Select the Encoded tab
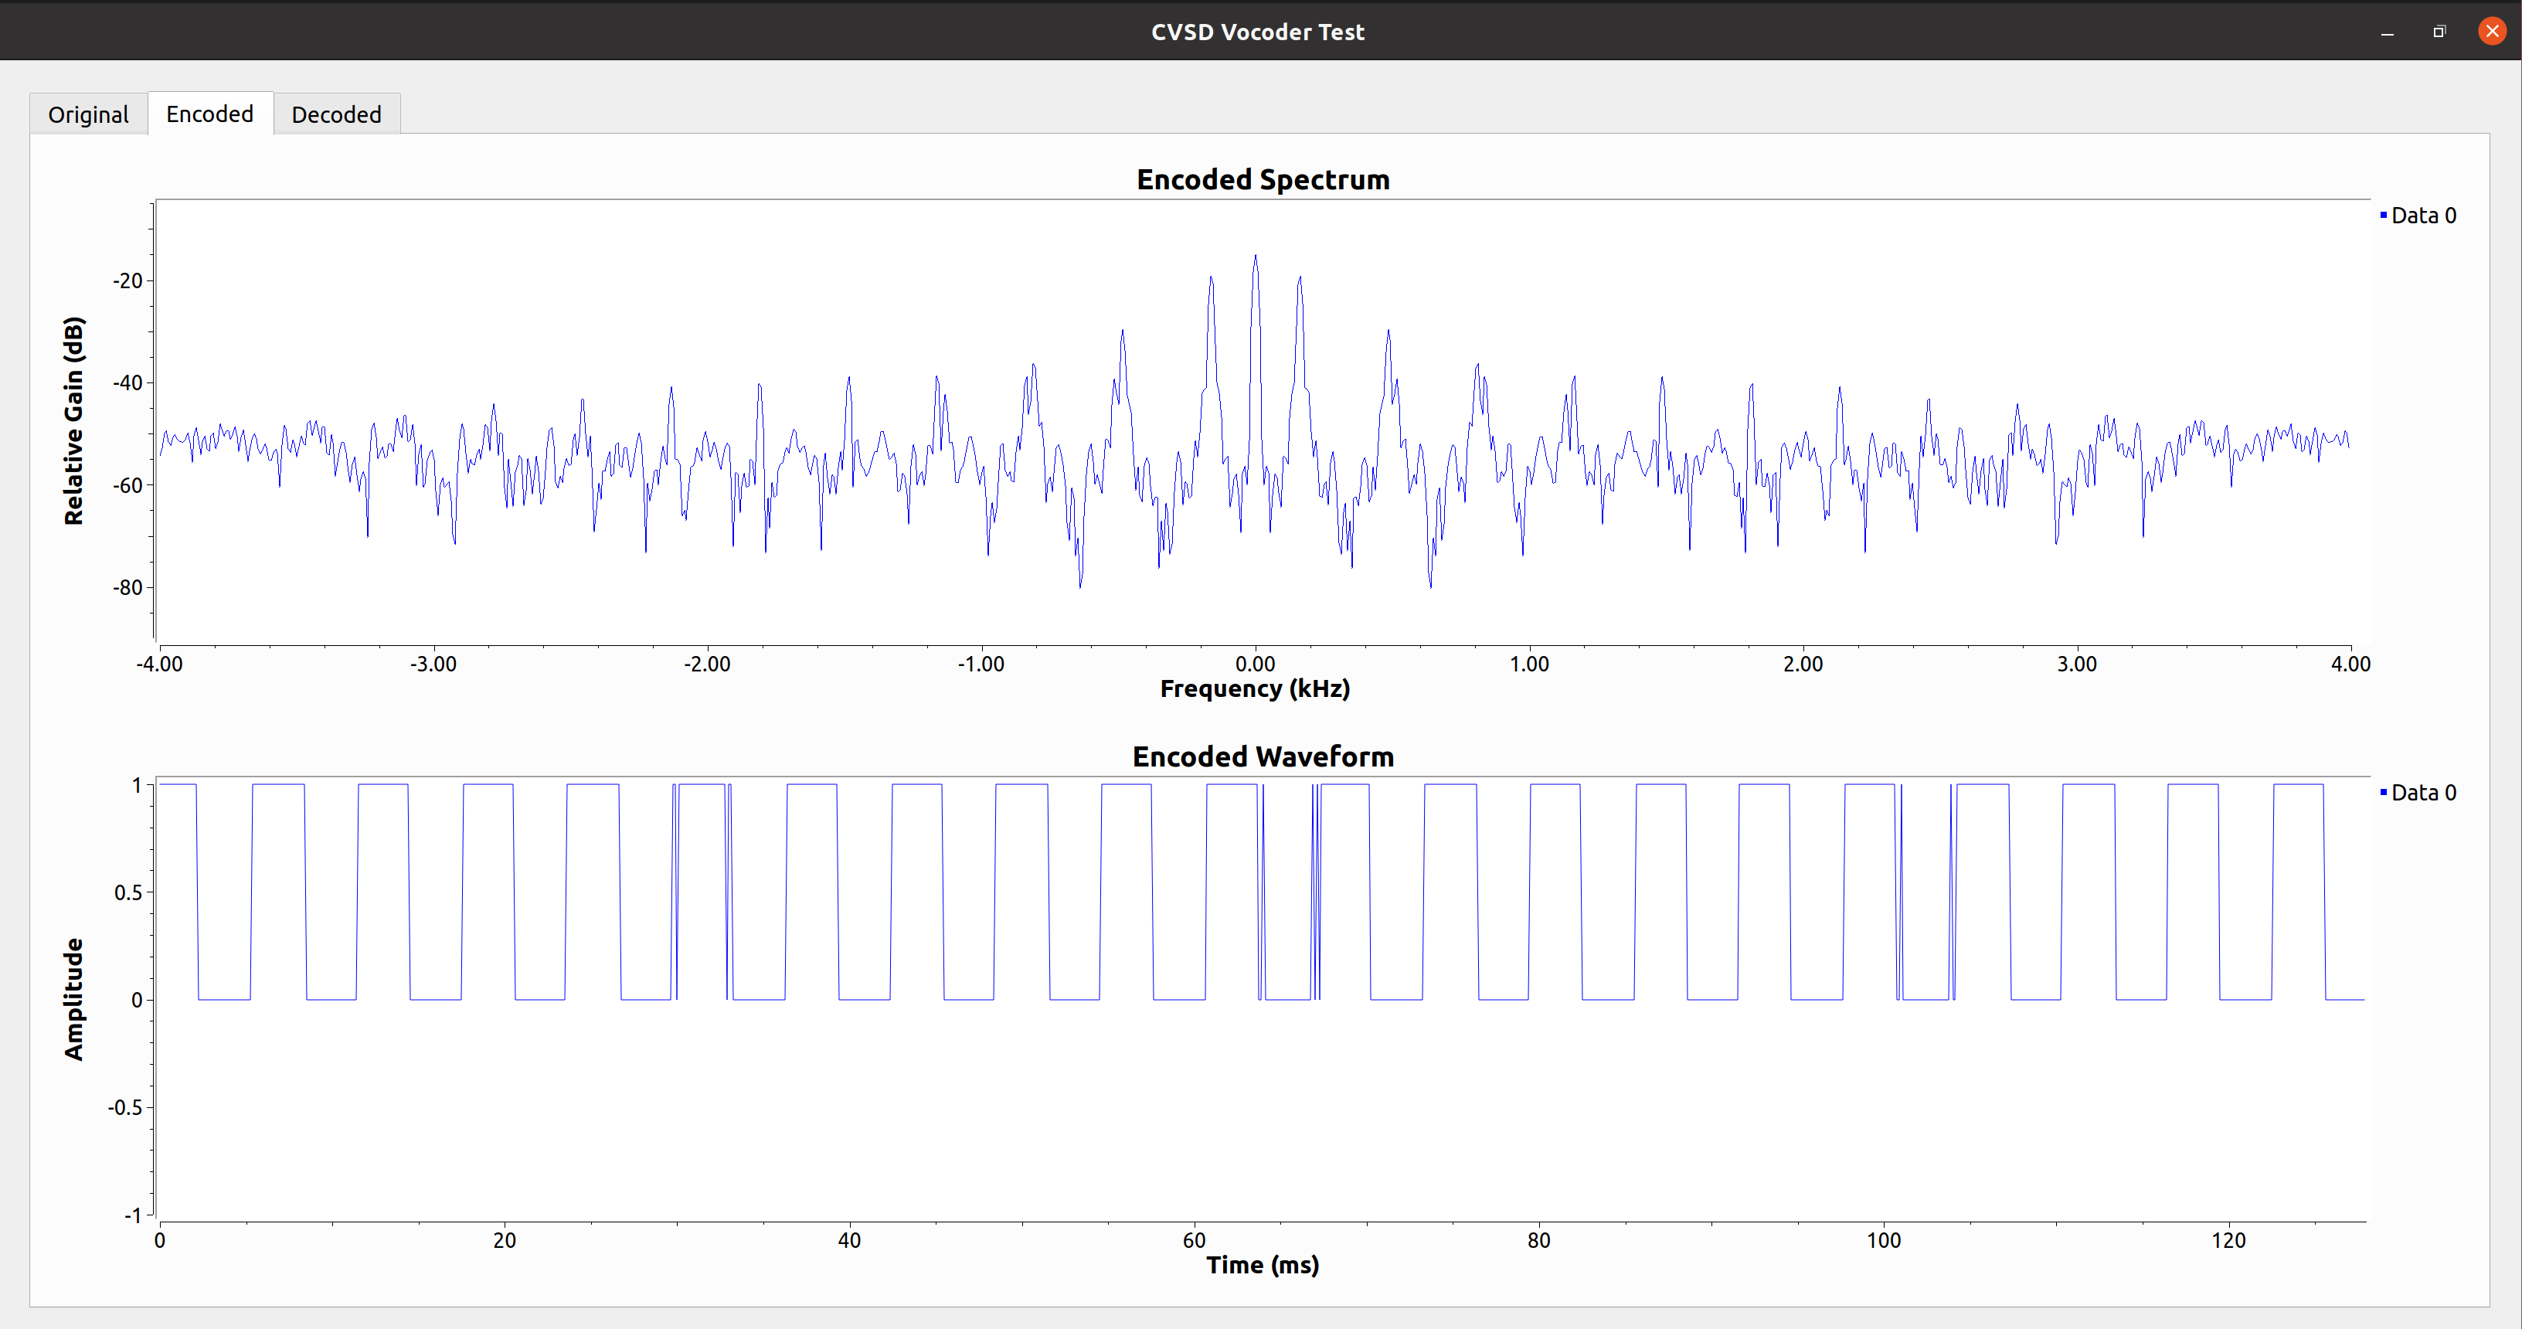The width and height of the screenshot is (2522, 1329). coord(209,114)
